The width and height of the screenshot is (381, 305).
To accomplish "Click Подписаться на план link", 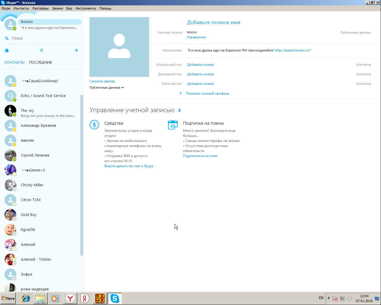I will (x=200, y=156).
